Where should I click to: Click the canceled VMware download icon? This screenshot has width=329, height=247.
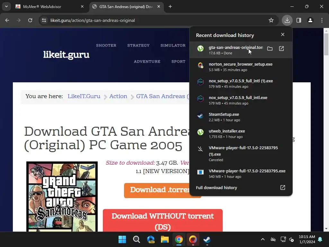200,149
